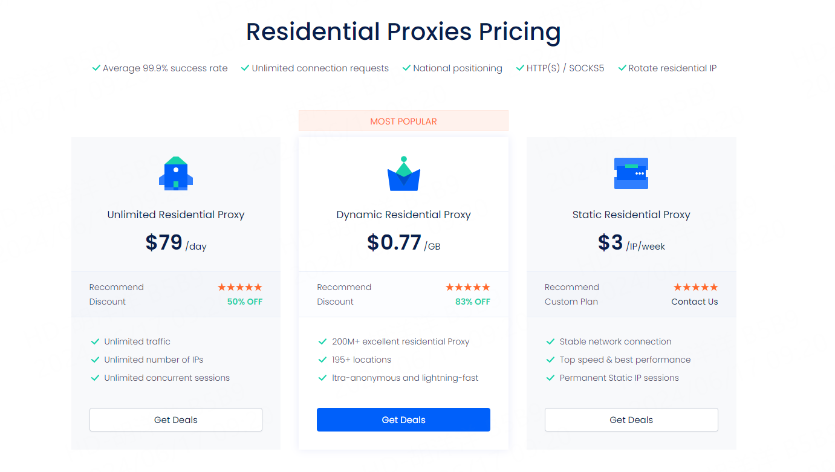The height and width of the screenshot is (472, 835).
Task: Select the Dynamic Residential Proxy title
Action: [403, 215]
